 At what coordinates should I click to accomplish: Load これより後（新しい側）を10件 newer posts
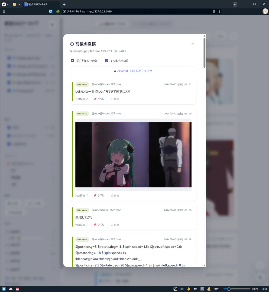133,71
